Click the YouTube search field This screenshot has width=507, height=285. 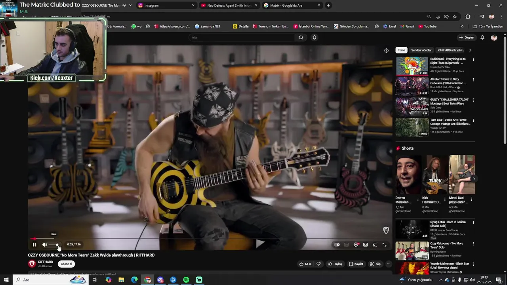pos(242,37)
